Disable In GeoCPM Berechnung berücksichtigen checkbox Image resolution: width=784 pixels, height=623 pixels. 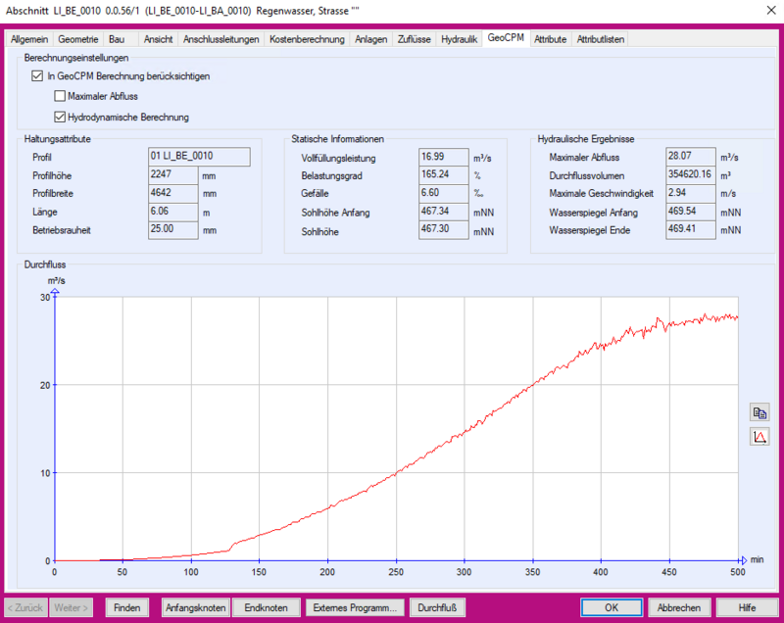pyautogui.click(x=37, y=75)
